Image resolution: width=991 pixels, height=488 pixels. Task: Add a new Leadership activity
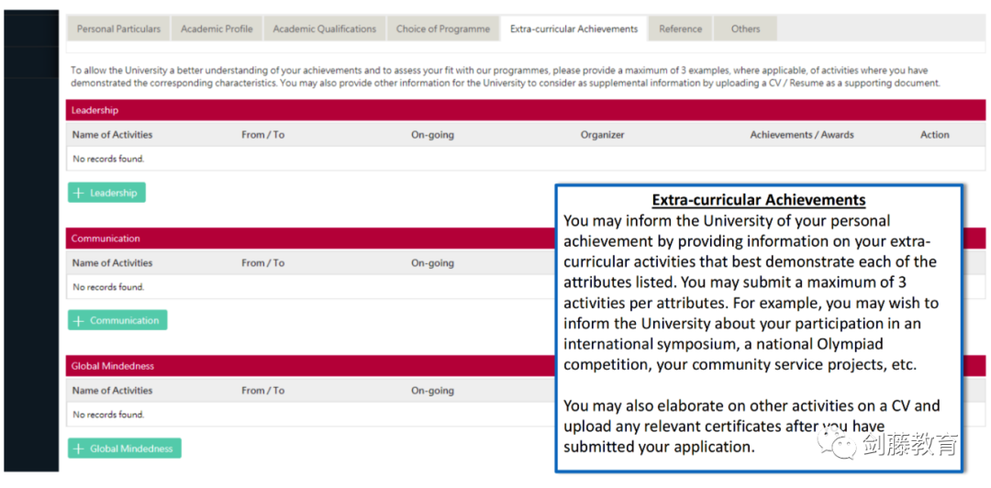click(x=106, y=193)
